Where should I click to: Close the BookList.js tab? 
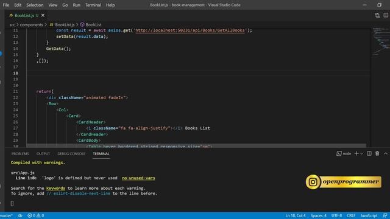tap(43, 15)
